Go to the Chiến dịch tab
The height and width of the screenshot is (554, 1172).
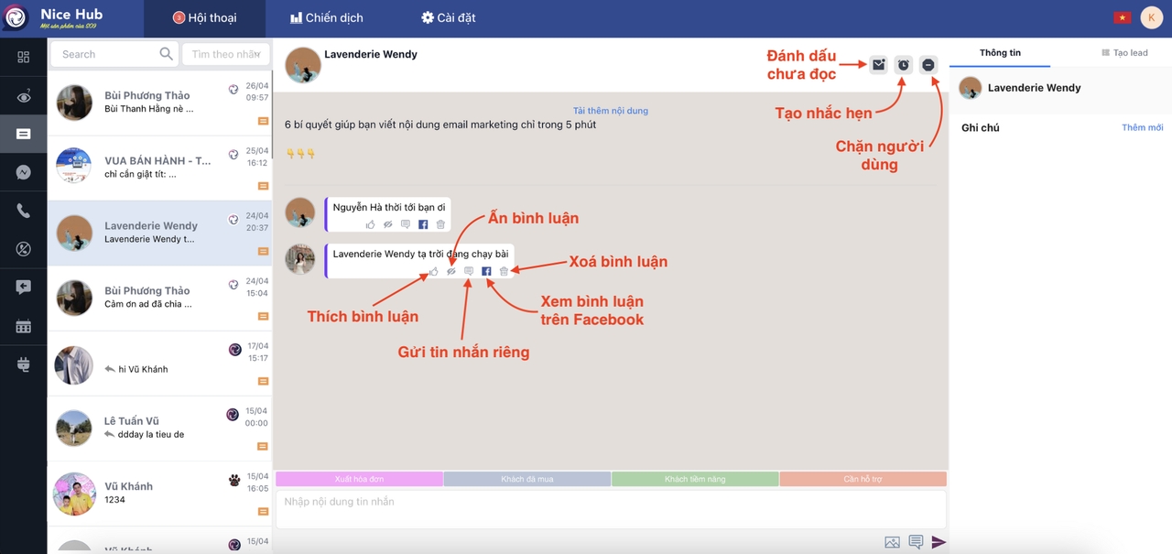point(326,18)
